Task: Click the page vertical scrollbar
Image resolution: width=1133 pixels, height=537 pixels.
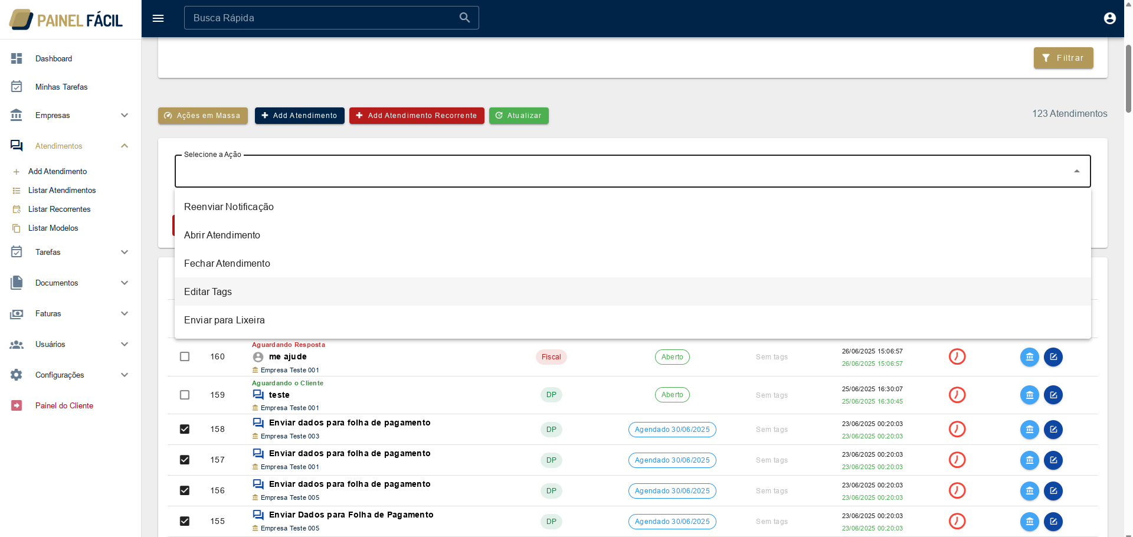Action: tap(1128, 78)
